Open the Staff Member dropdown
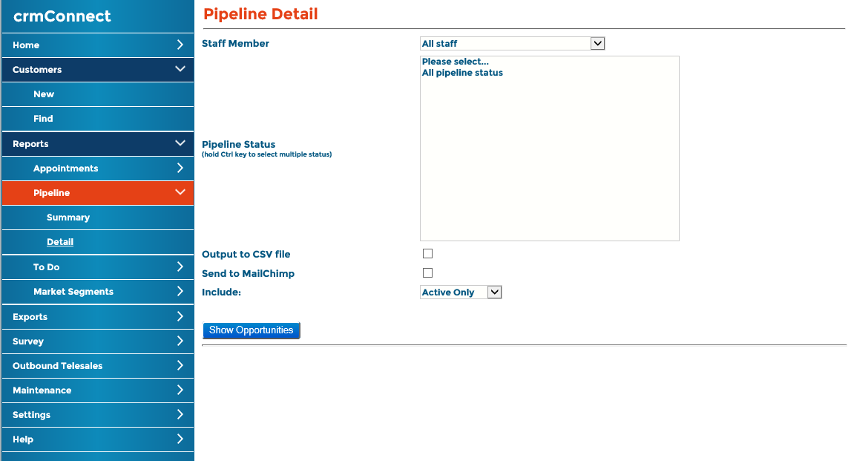Screen dimensions: 851x461 click(x=512, y=44)
